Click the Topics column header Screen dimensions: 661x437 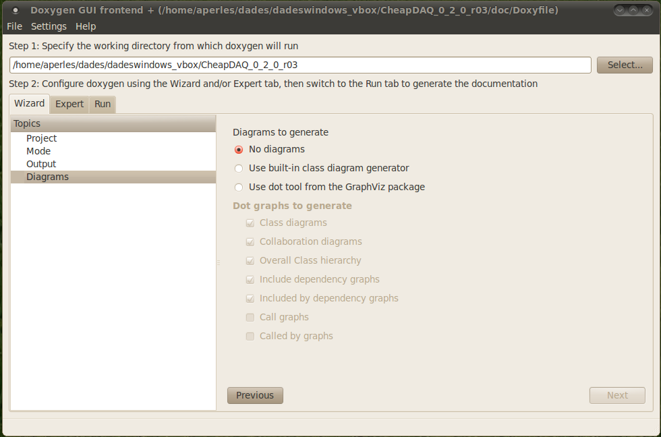tap(113, 123)
